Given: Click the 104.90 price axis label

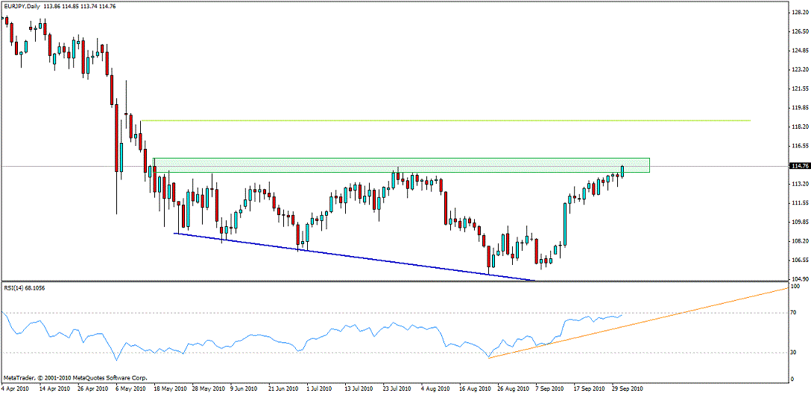Looking at the screenshot, I should tap(798, 279).
